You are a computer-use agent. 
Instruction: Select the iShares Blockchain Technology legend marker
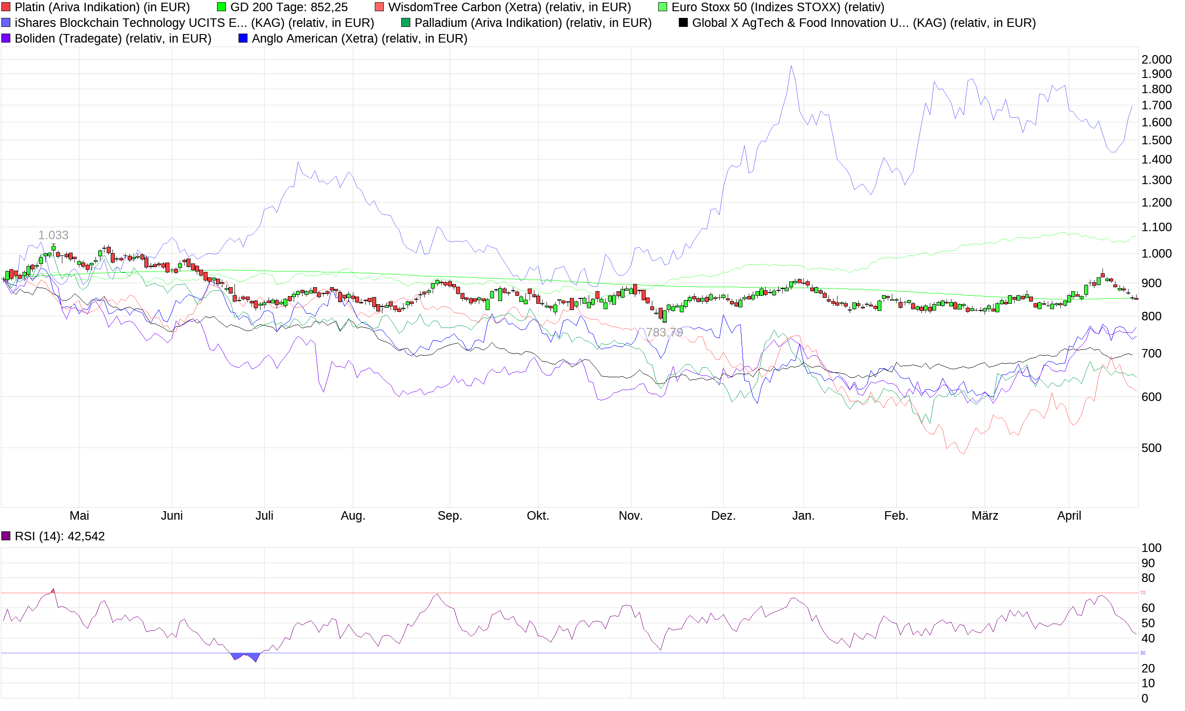click(6, 23)
